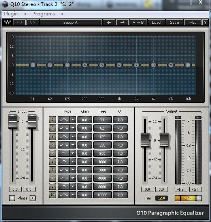Click band 4 filter shape icon
The width and height of the screenshot is (211, 222).
tap(64, 145)
